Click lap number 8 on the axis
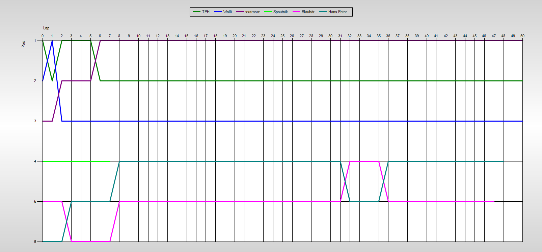542x252 pixels. point(119,36)
